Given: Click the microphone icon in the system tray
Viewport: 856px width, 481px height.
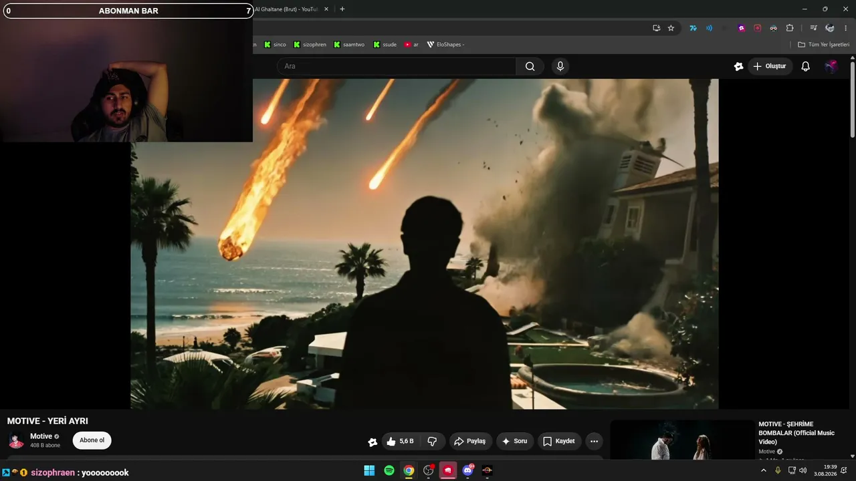Looking at the screenshot, I should pos(778,471).
